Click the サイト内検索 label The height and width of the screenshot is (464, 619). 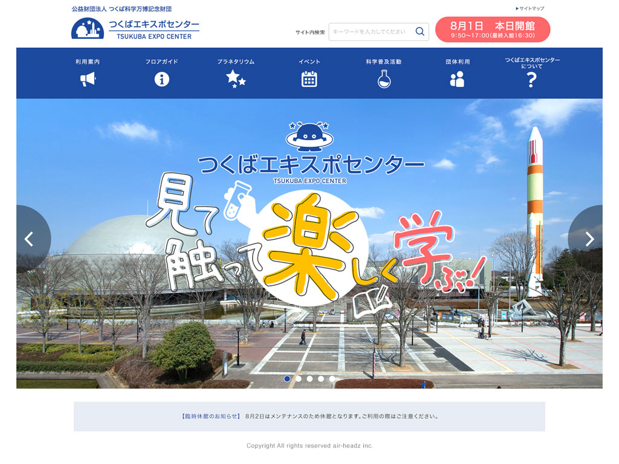point(310,32)
